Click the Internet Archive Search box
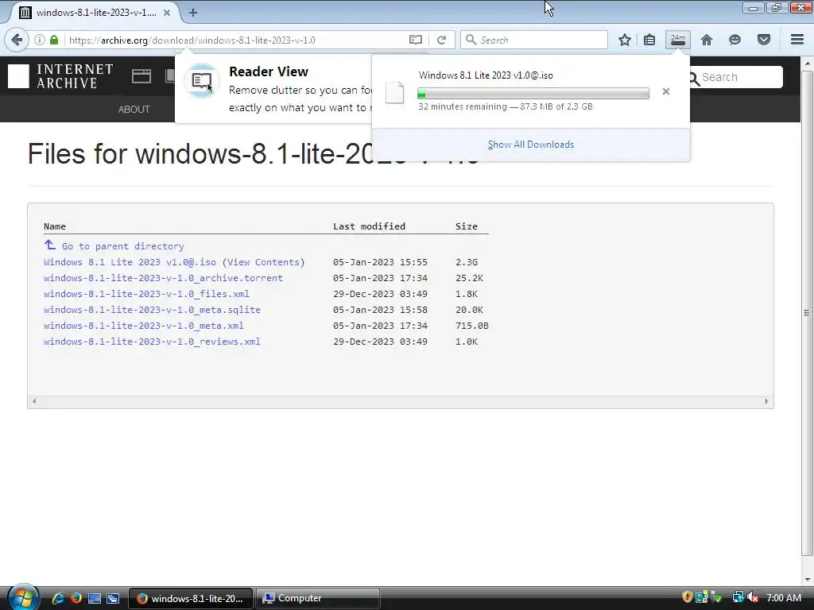The height and width of the screenshot is (610, 814). [736, 77]
